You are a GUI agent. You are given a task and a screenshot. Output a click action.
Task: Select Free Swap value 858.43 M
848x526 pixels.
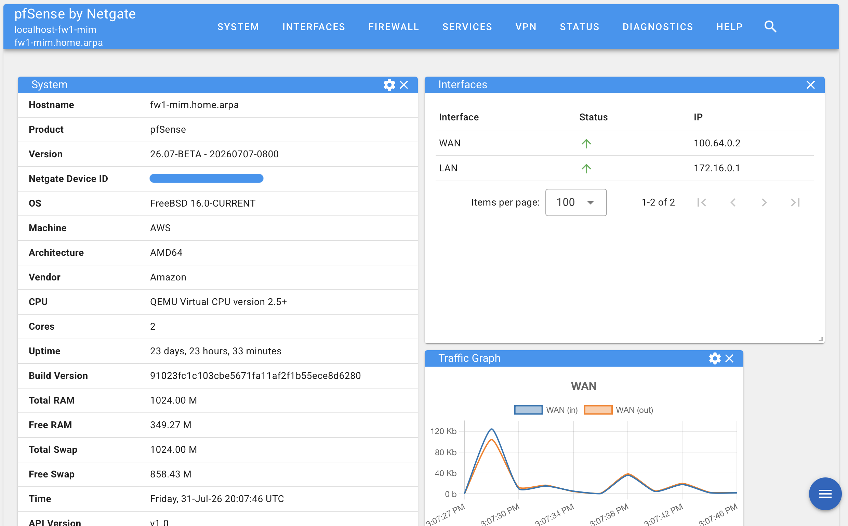[171, 474]
